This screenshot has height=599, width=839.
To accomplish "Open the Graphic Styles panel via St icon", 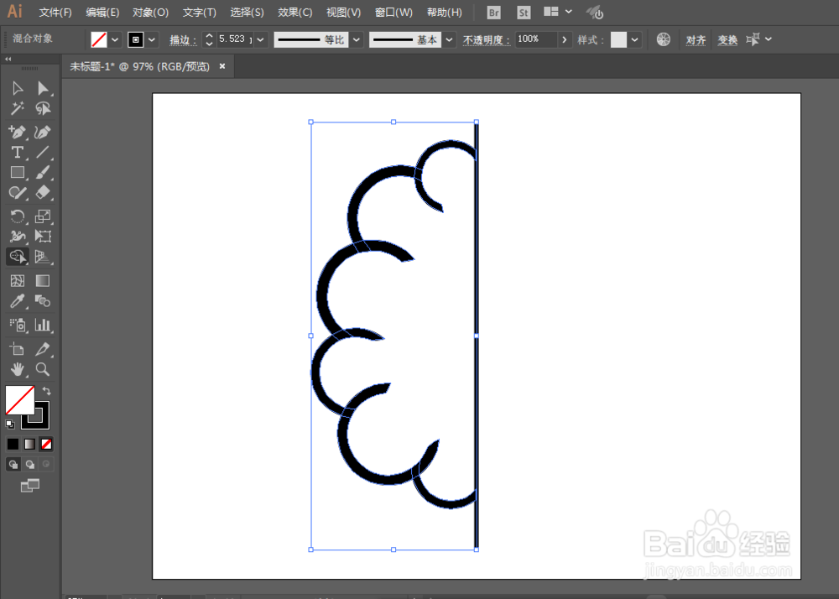I will coord(523,12).
